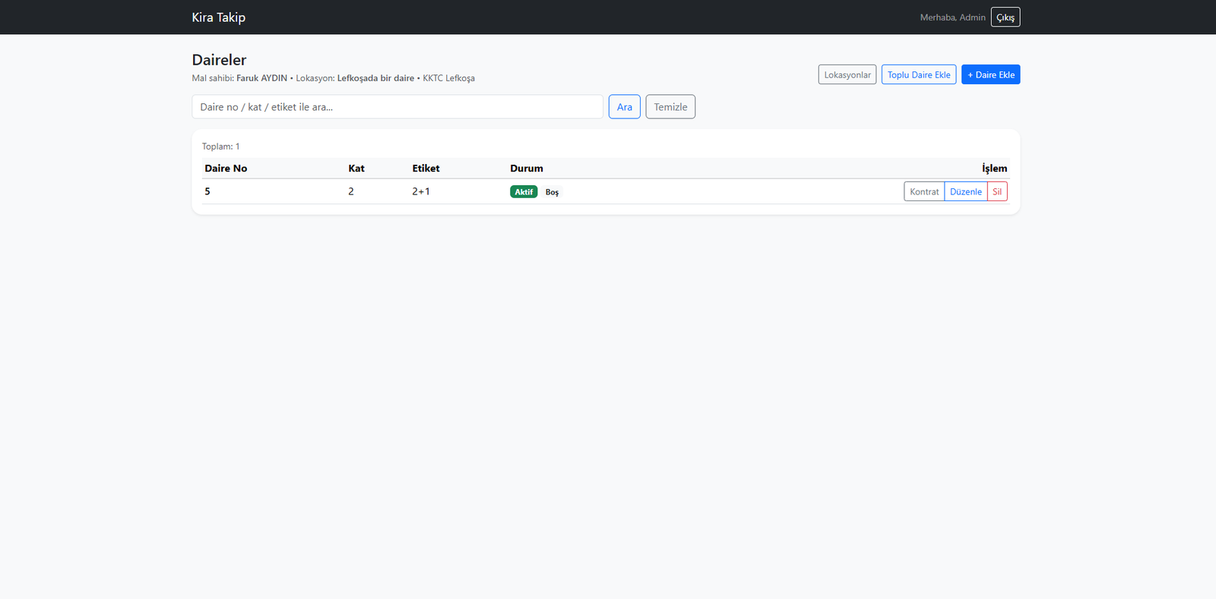Delete apartment 5 with Sil
The width and height of the screenshot is (1216, 599).
click(x=997, y=192)
